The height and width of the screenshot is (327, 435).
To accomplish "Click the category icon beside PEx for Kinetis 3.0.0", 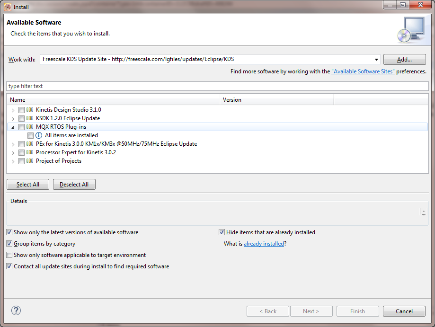I will coord(30,144).
